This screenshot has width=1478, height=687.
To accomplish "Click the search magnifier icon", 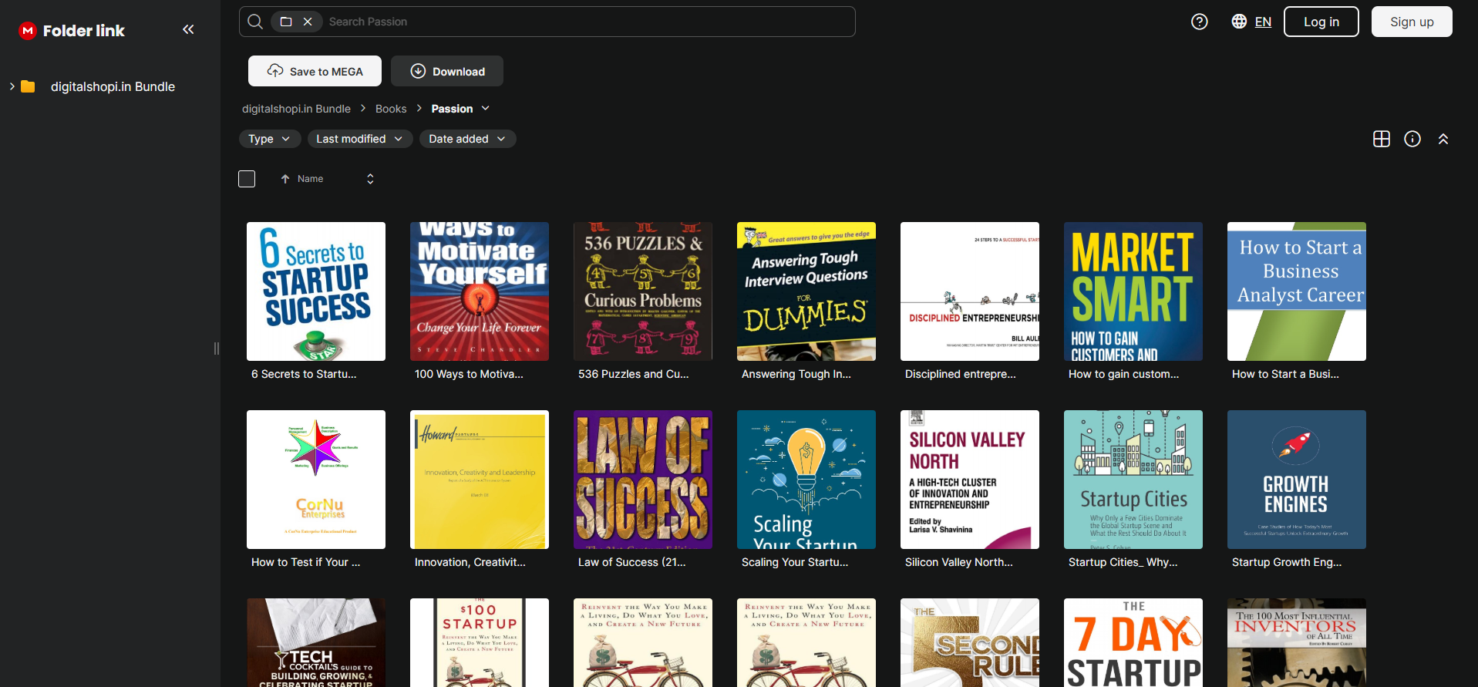I will point(255,22).
